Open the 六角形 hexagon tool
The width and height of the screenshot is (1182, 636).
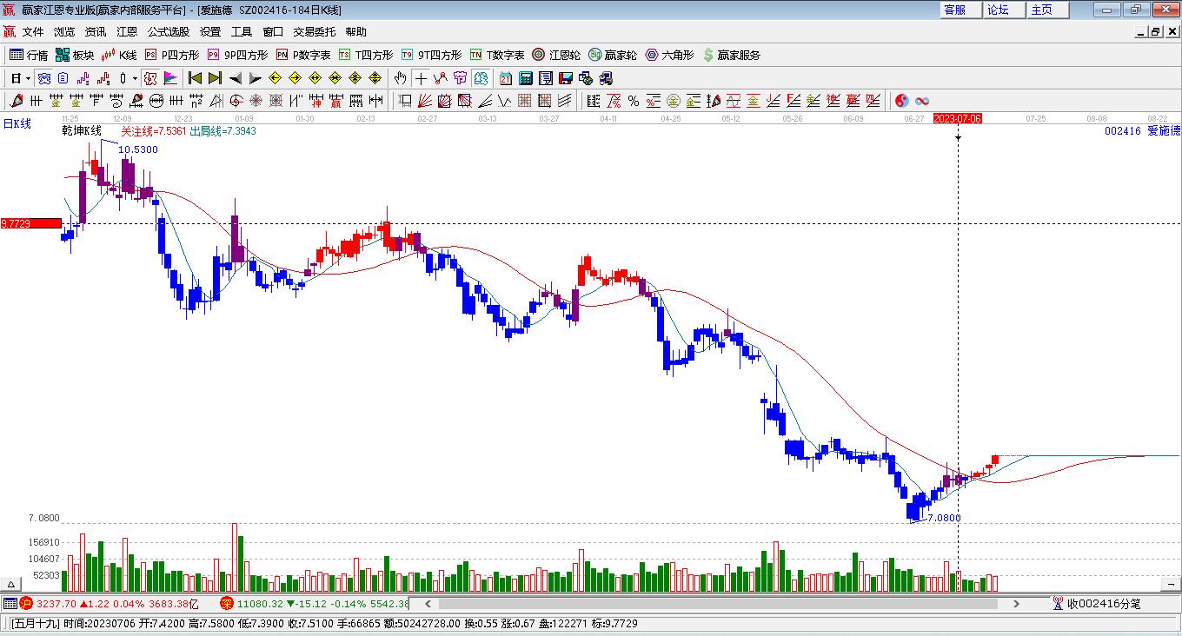(669, 55)
